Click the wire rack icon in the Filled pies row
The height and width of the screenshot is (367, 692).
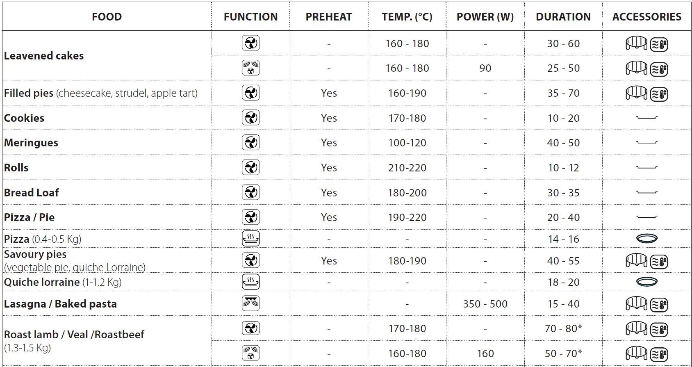click(x=636, y=93)
